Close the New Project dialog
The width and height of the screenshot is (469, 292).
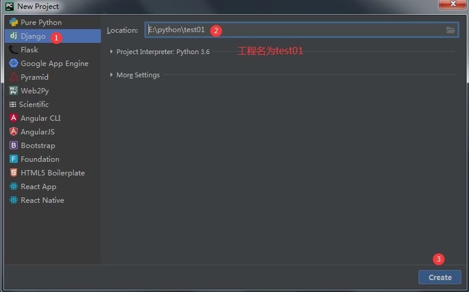coord(452,4)
